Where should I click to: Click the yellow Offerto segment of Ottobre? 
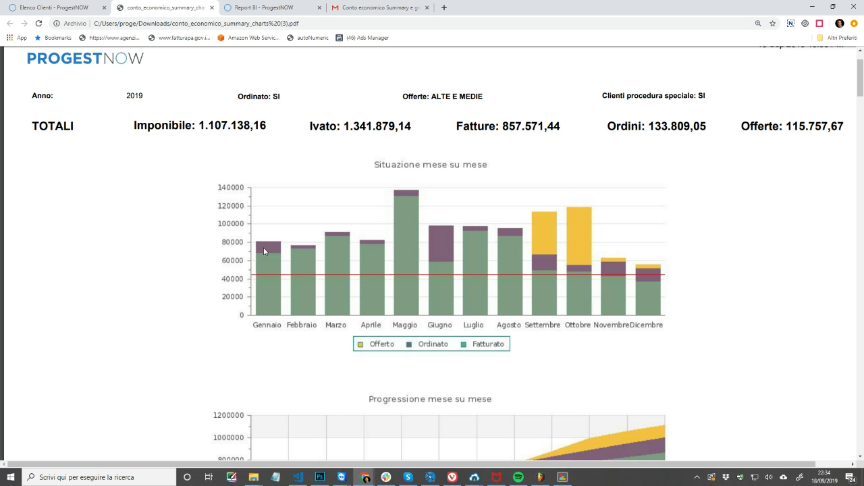579,236
